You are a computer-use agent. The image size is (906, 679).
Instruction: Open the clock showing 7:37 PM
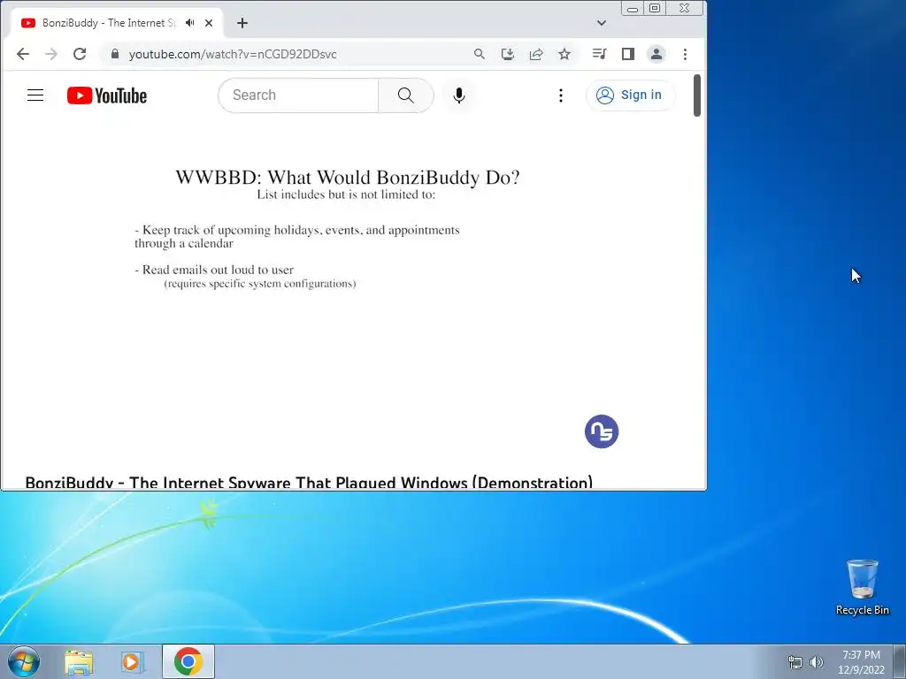861,662
